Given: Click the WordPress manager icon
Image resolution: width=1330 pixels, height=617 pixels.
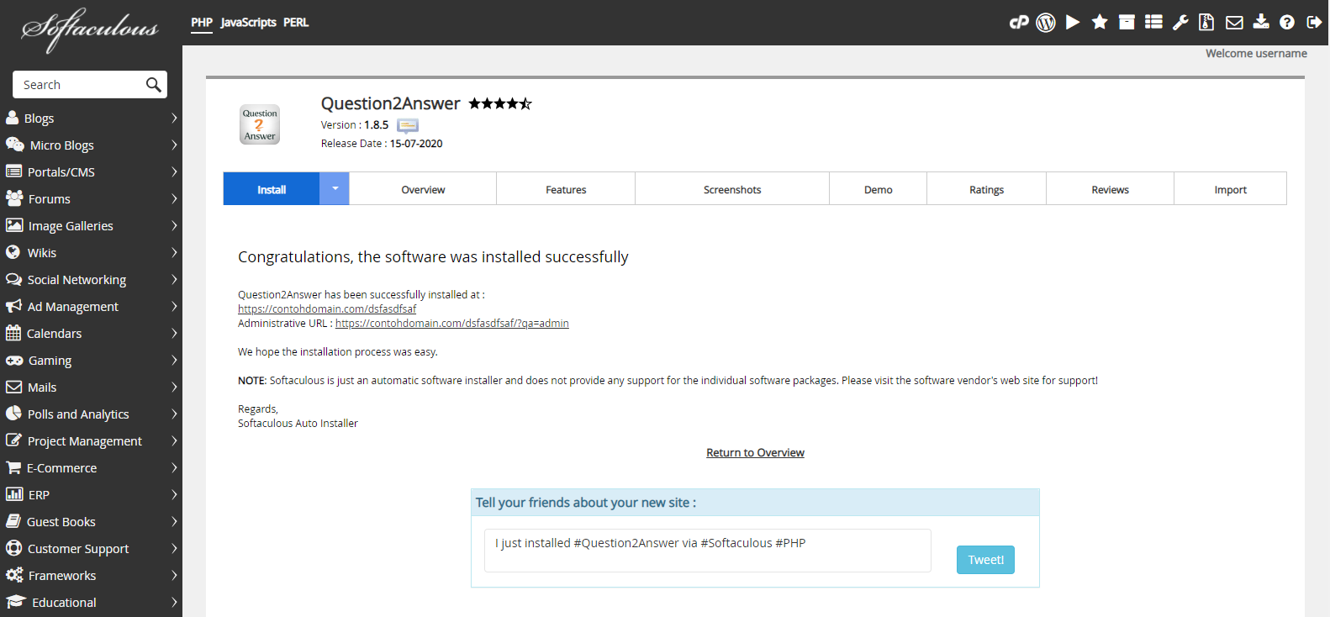Looking at the screenshot, I should [x=1046, y=23].
